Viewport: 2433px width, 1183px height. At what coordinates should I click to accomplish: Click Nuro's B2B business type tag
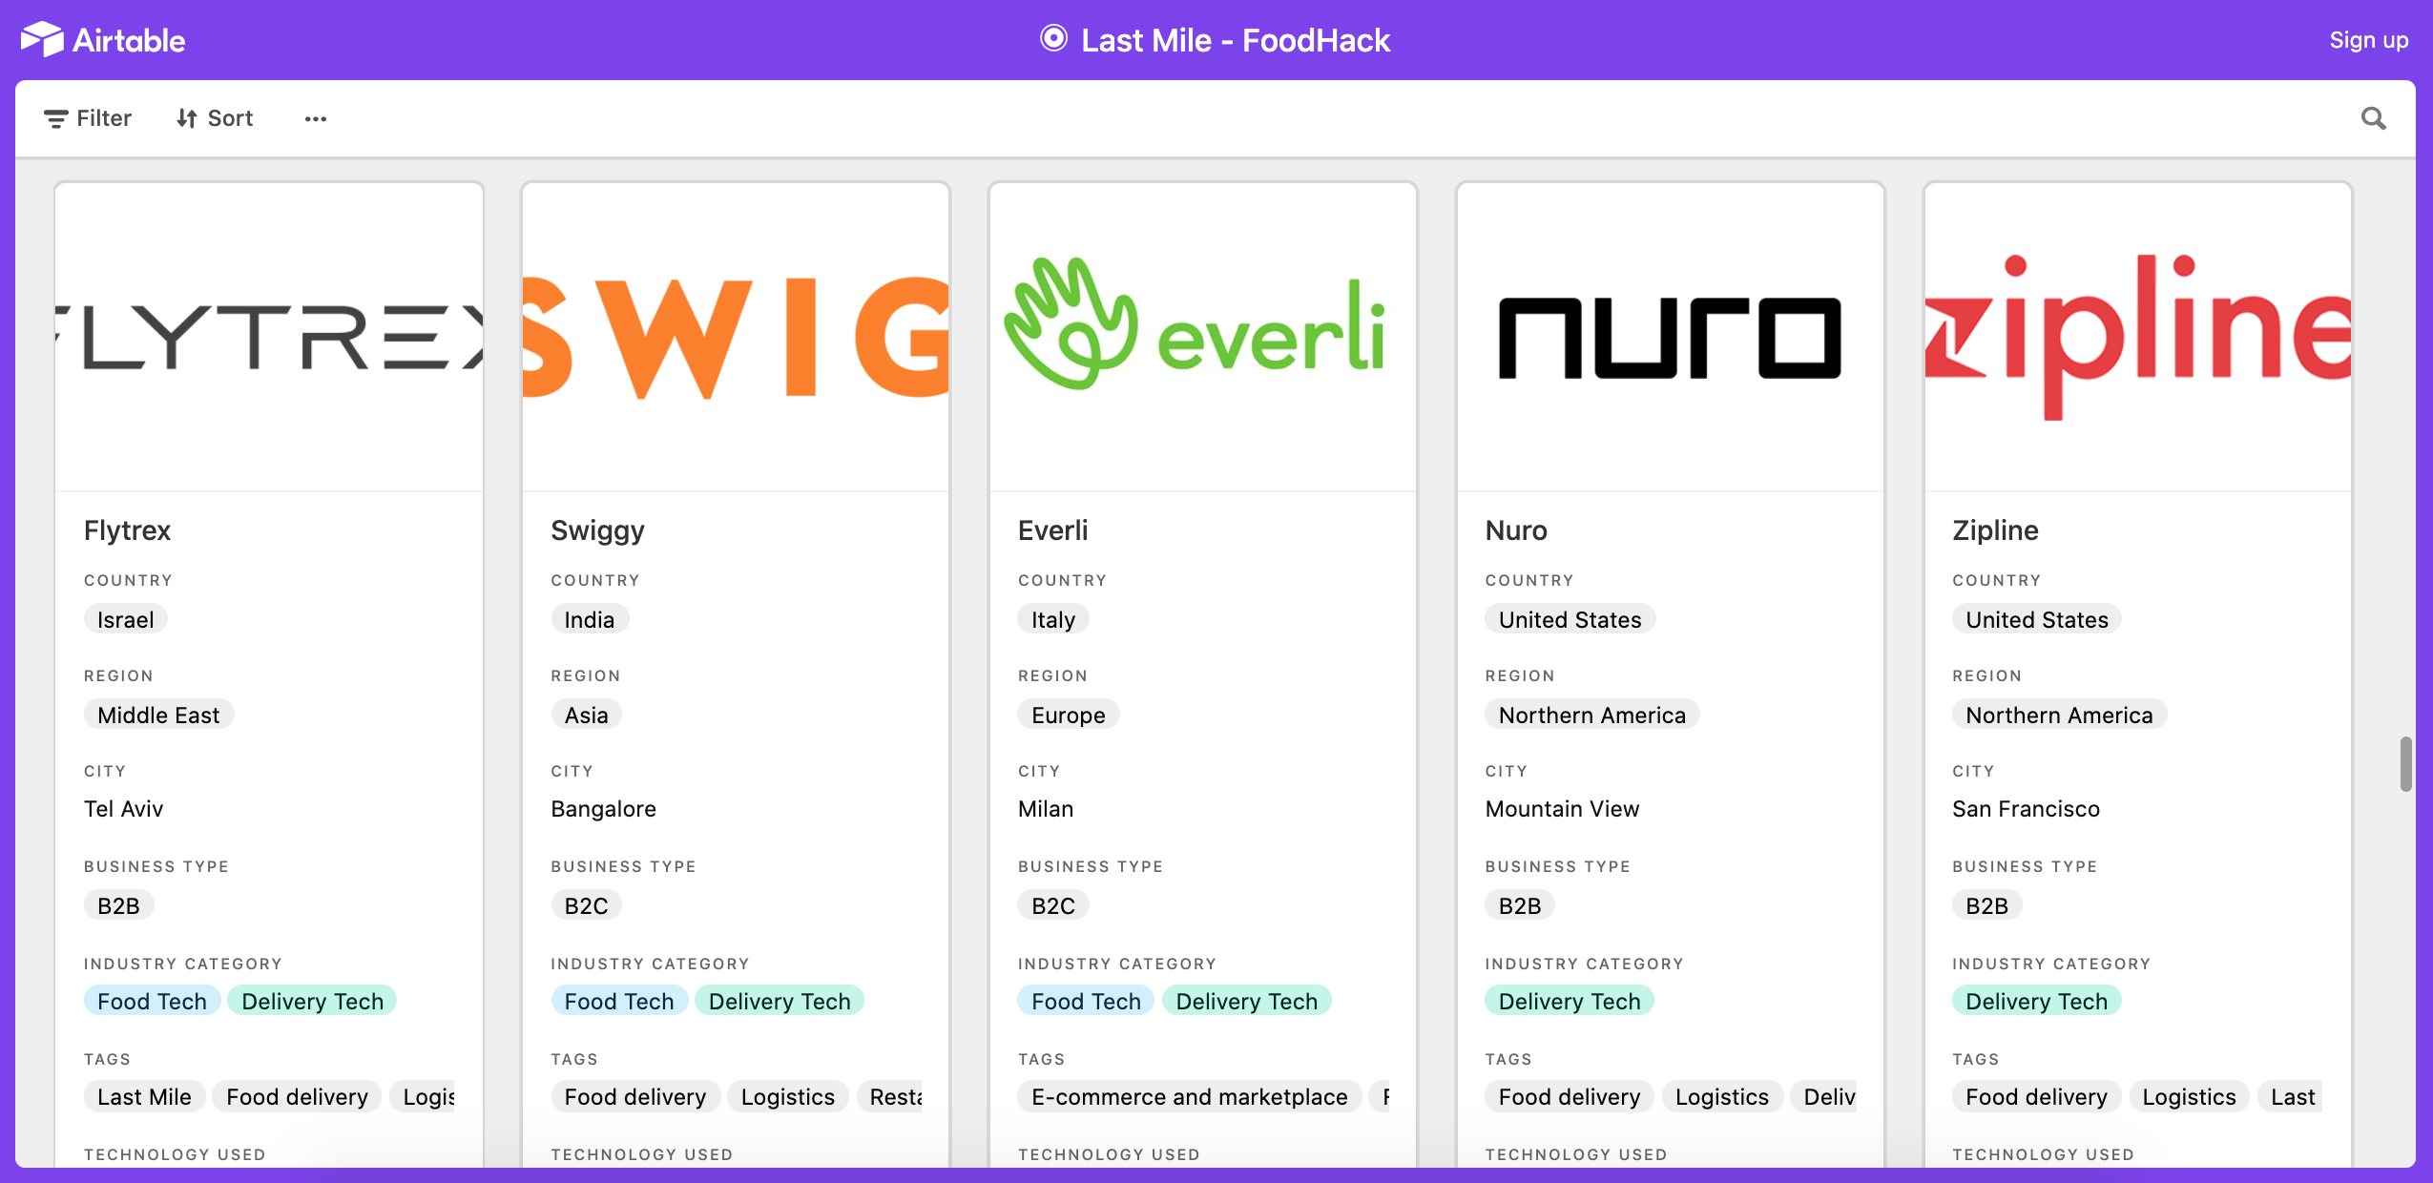click(x=1519, y=905)
